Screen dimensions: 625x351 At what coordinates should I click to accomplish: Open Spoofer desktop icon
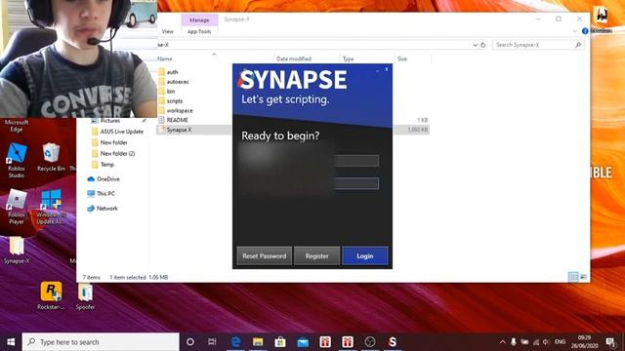tap(85, 296)
